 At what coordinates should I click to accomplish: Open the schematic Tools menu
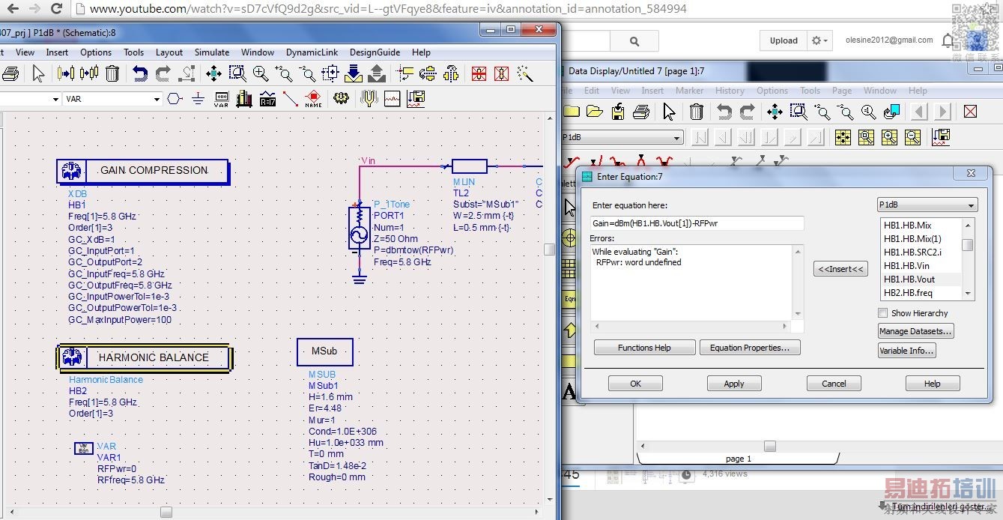point(134,52)
